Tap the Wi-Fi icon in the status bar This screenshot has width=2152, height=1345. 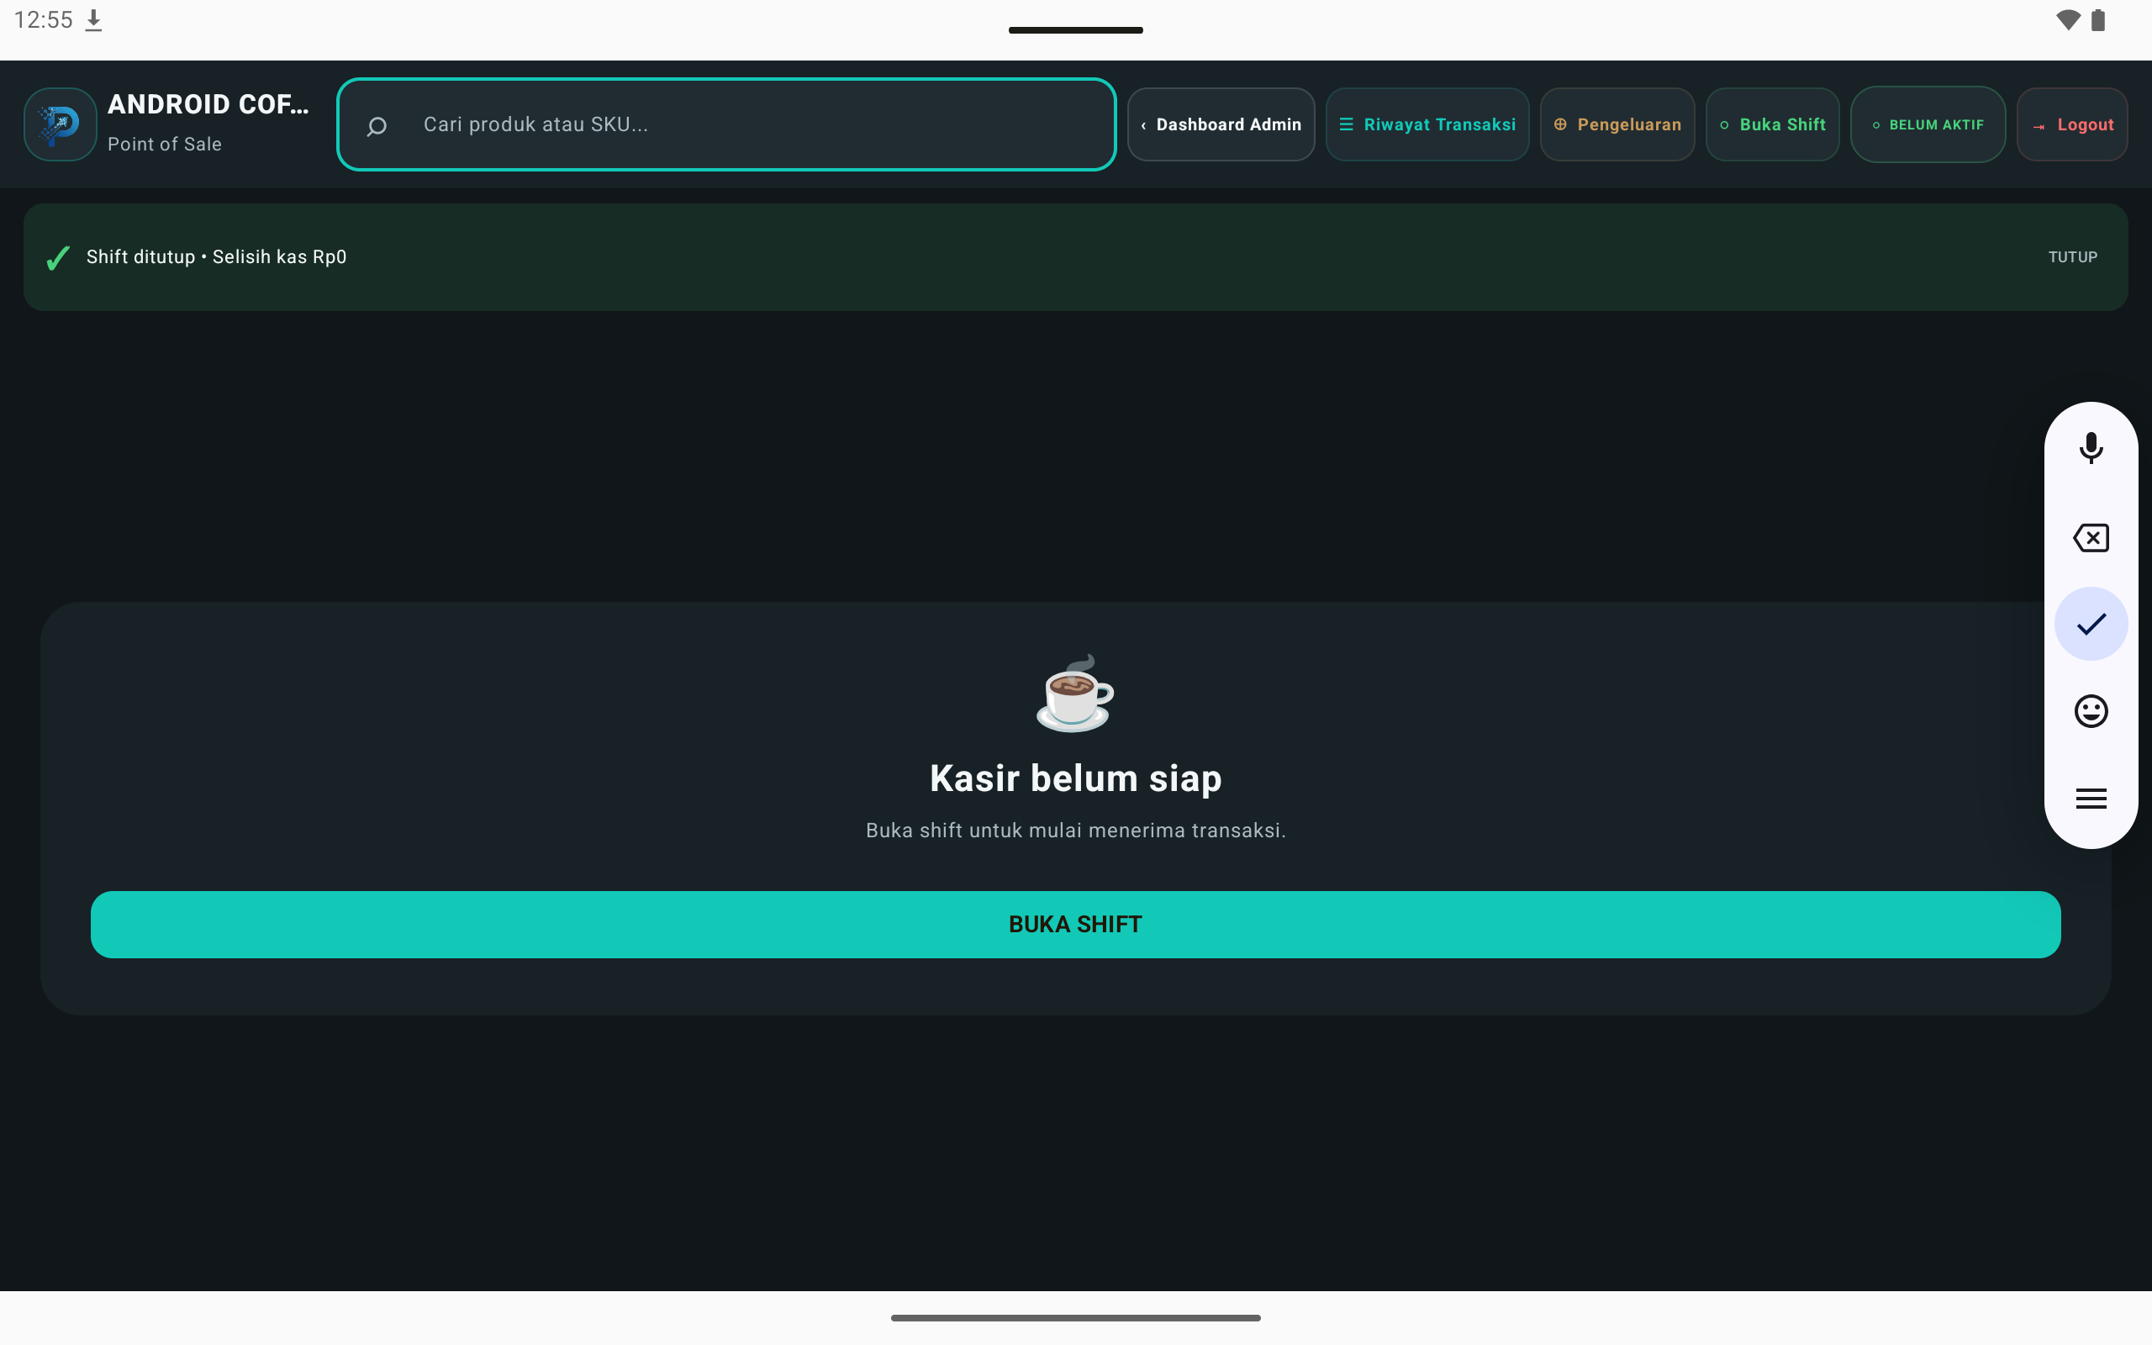[2069, 19]
